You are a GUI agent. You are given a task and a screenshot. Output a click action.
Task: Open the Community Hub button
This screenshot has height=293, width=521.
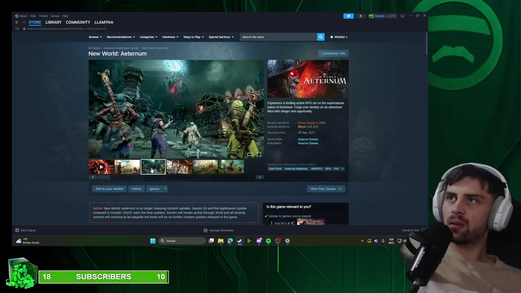[333, 53]
